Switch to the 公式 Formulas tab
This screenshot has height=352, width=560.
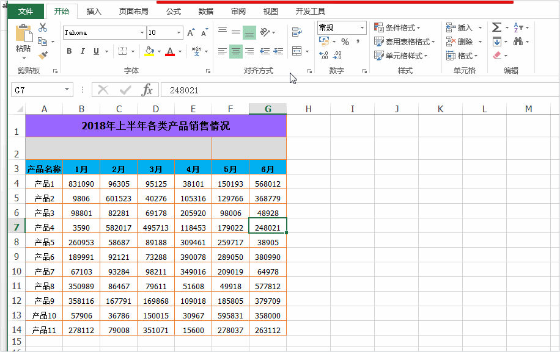[x=174, y=12]
